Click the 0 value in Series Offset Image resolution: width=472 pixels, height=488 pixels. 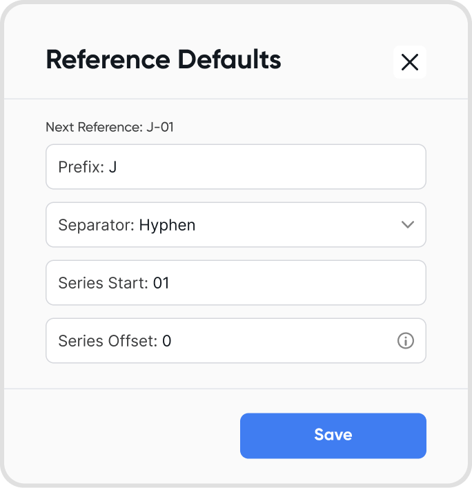pyautogui.click(x=167, y=341)
